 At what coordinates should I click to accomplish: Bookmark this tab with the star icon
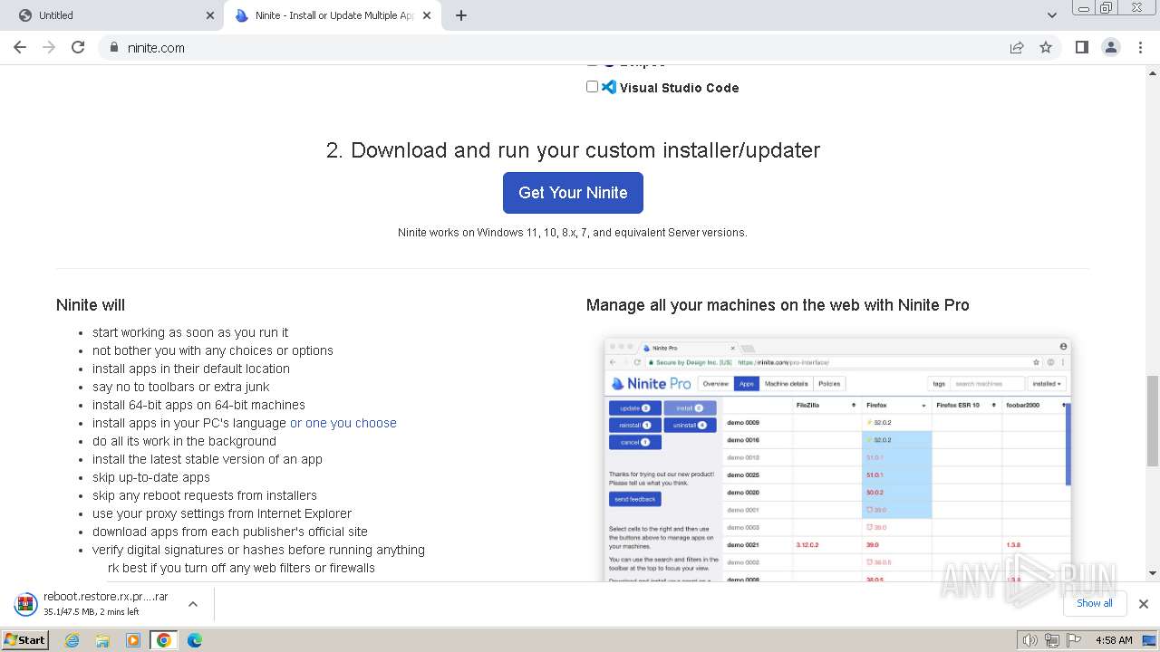pyautogui.click(x=1046, y=47)
